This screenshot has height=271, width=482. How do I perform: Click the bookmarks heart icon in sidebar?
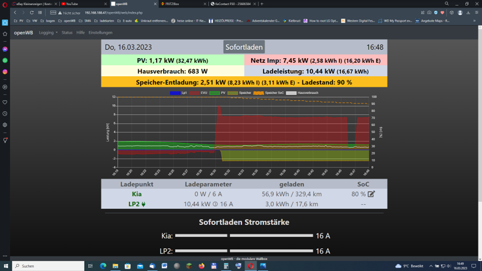[5, 102]
